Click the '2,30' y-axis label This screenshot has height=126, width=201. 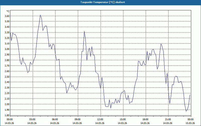click(7, 87)
